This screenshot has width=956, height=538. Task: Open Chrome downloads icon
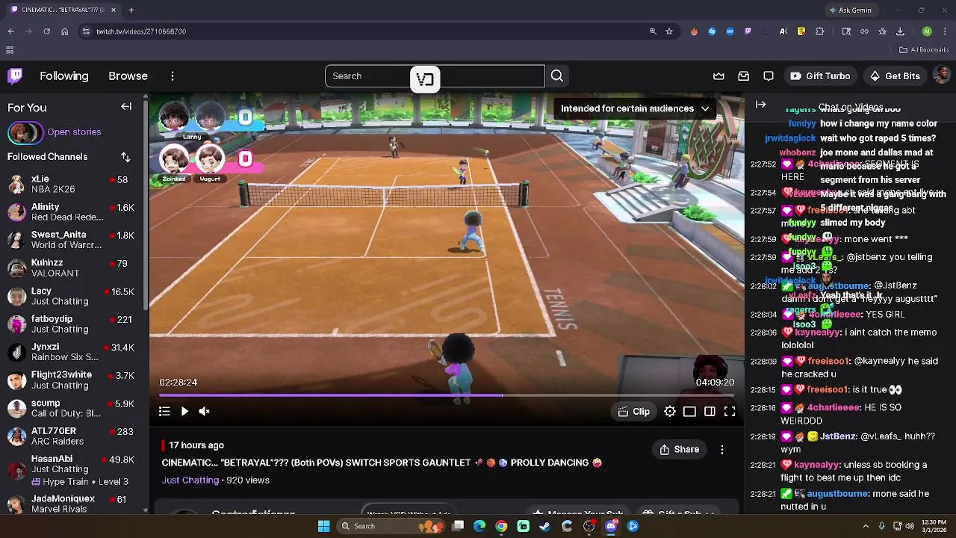pos(900,31)
